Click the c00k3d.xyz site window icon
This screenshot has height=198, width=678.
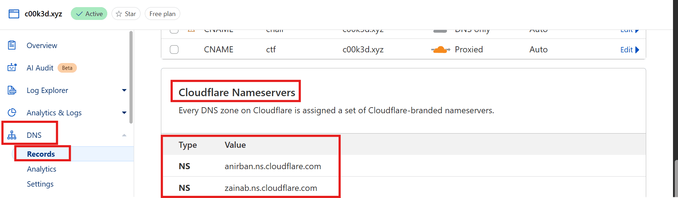pyautogui.click(x=14, y=14)
